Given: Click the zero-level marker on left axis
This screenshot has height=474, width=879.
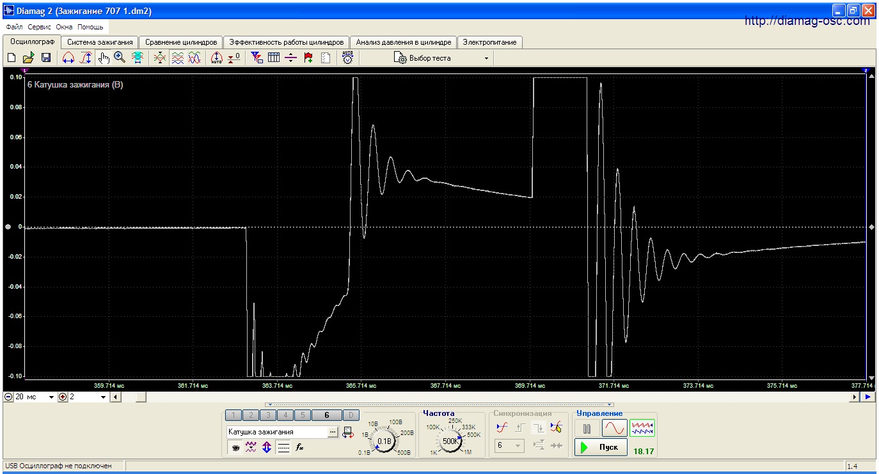Looking at the screenshot, I should pyautogui.click(x=8, y=227).
